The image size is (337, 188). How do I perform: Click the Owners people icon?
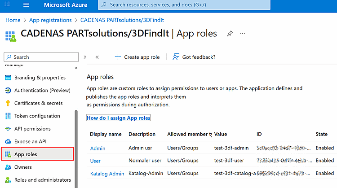pyautogui.click(x=8, y=167)
